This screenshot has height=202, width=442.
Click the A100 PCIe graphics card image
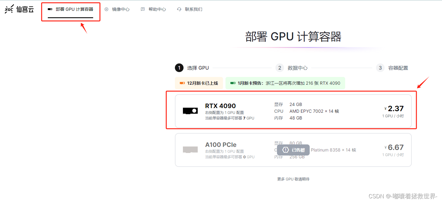[x=190, y=150]
